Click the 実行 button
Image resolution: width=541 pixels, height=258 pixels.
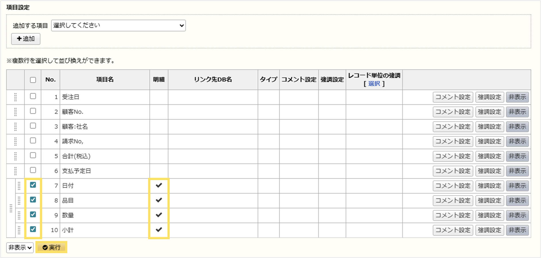(x=52, y=247)
